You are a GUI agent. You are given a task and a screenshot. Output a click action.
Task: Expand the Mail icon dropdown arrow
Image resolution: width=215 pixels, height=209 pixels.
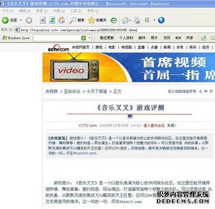click(x=130, y=20)
